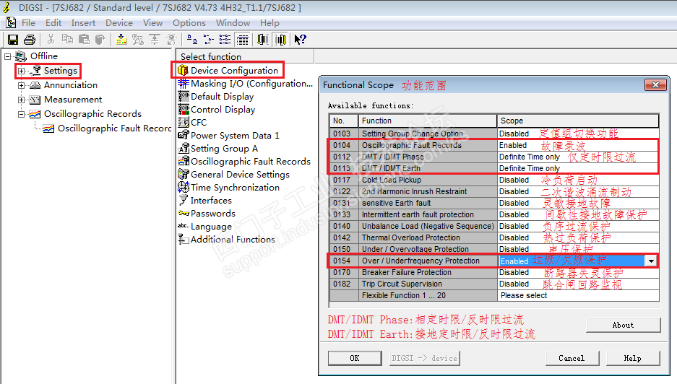The width and height of the screenshot is (677, 384).
Task: Open the Edit menu
Action: (x=53, y=23)
